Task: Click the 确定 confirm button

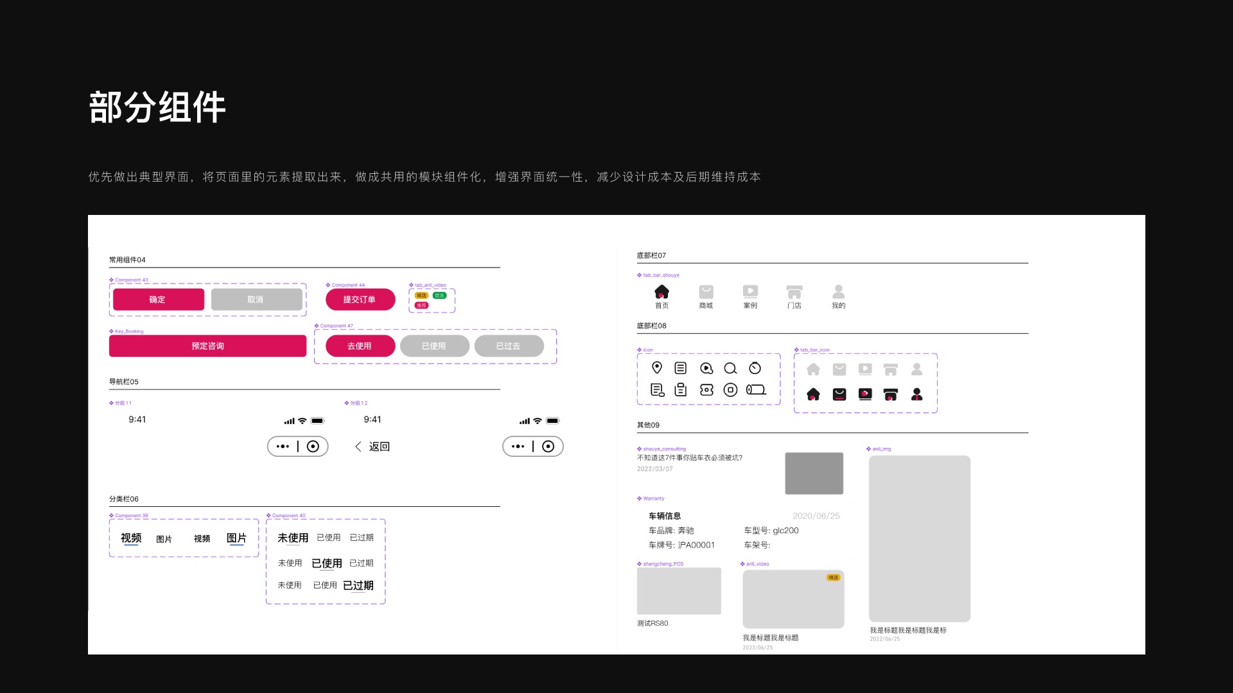Action: pyautogui.click(x=158, y=300)
